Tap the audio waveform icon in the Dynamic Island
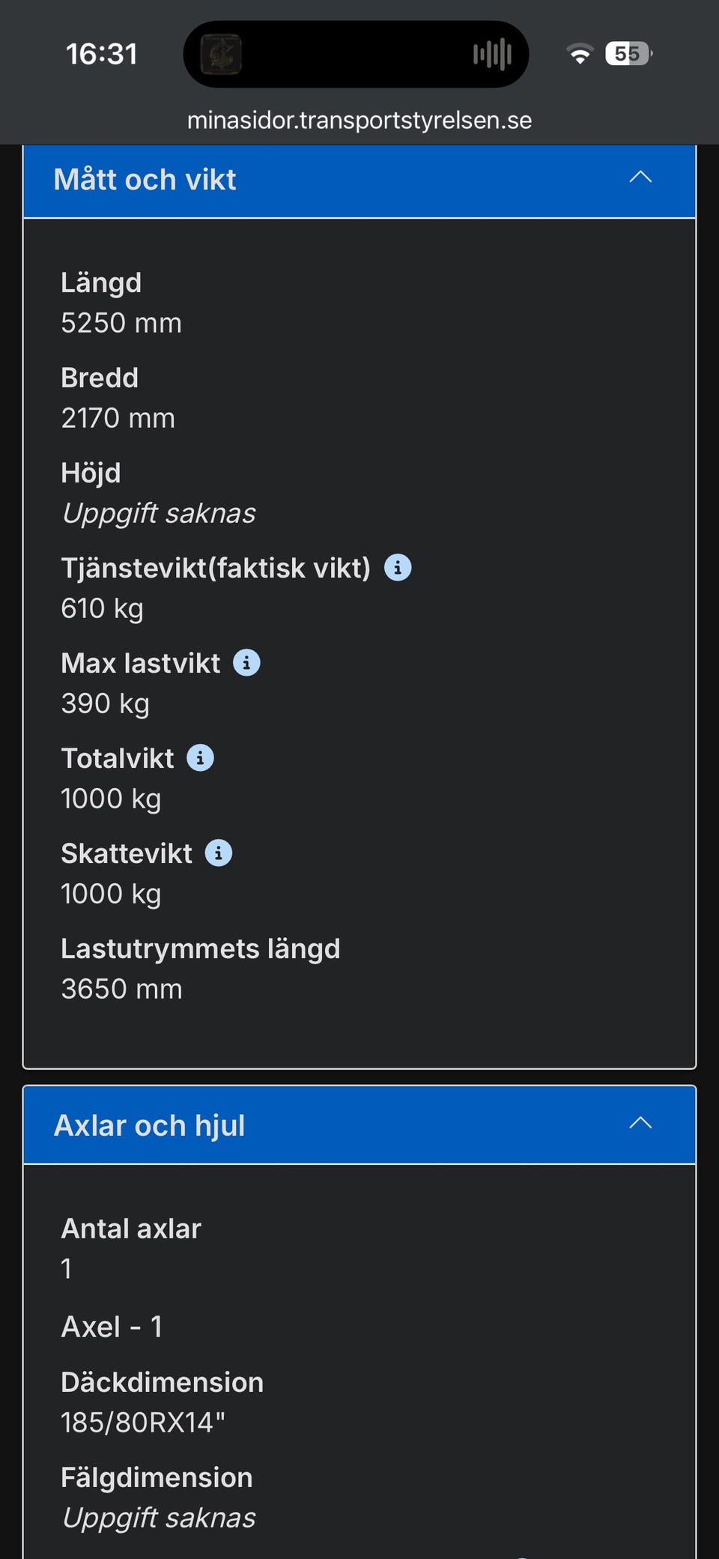The image size is (719, 1559). coord(492,55)
